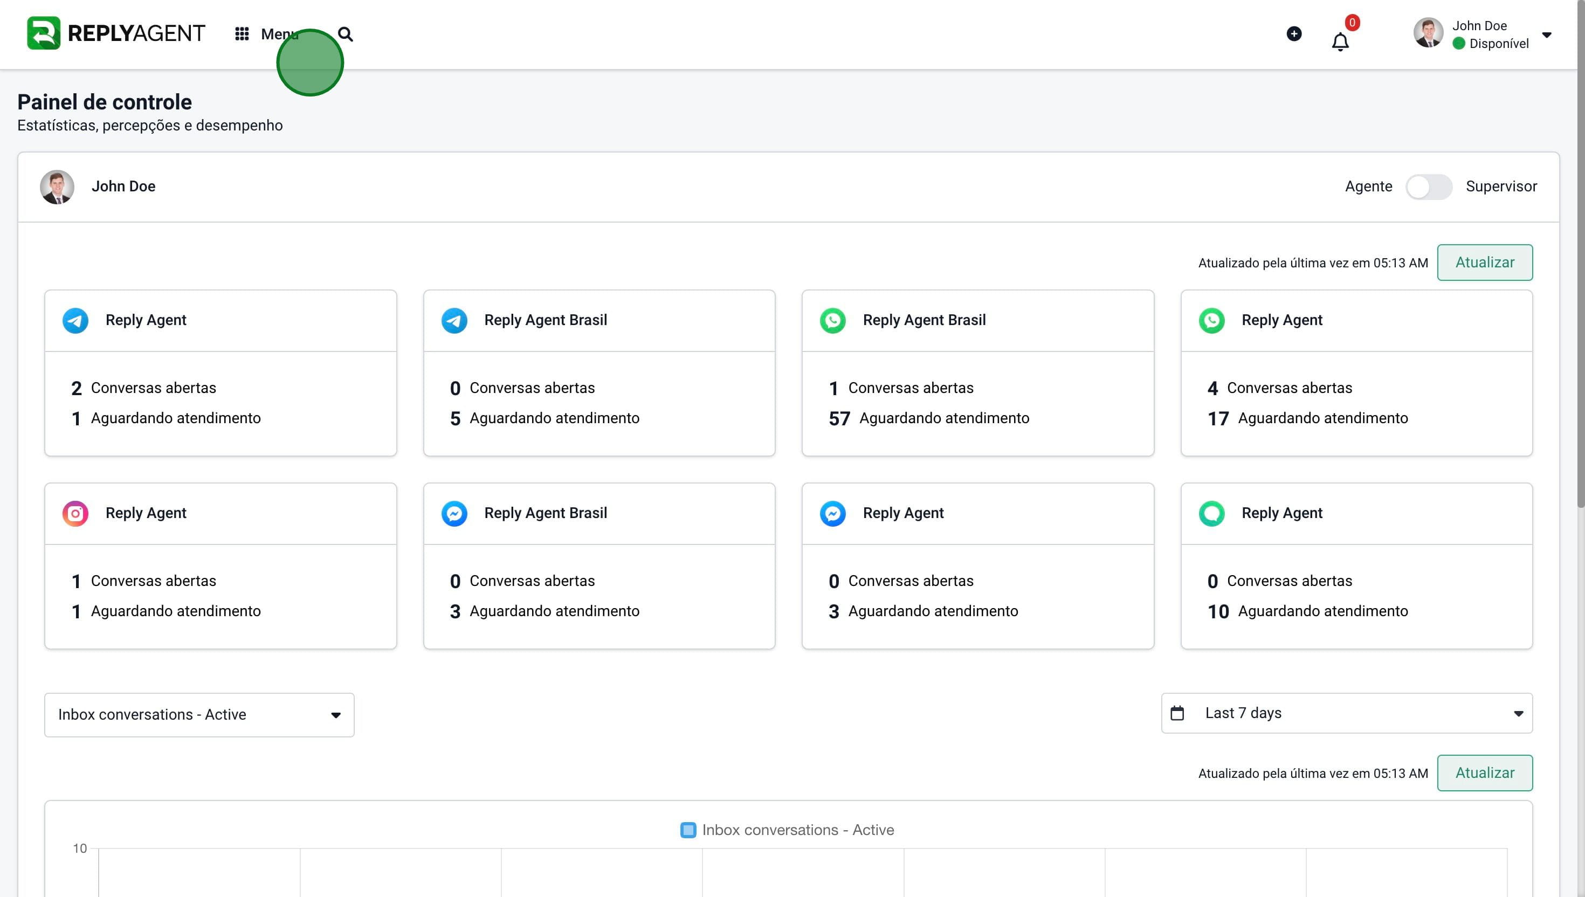This screenshot has height=897, width=1585.
Task: Open Last 7 days date range dropdown
Action: click(1347, 713)
